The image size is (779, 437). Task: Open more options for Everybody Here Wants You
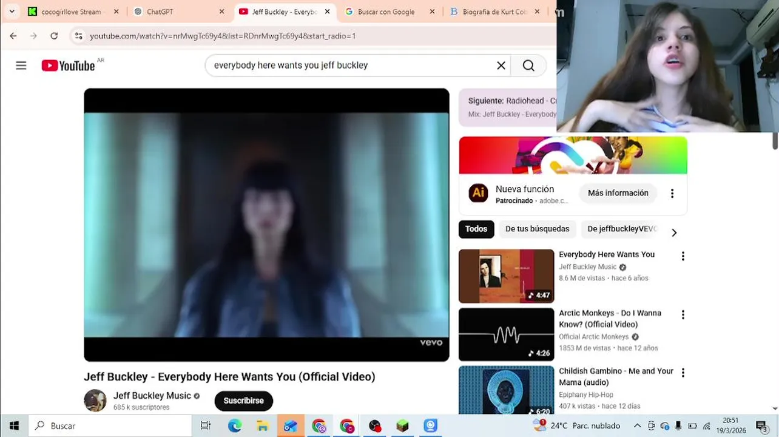683,256
